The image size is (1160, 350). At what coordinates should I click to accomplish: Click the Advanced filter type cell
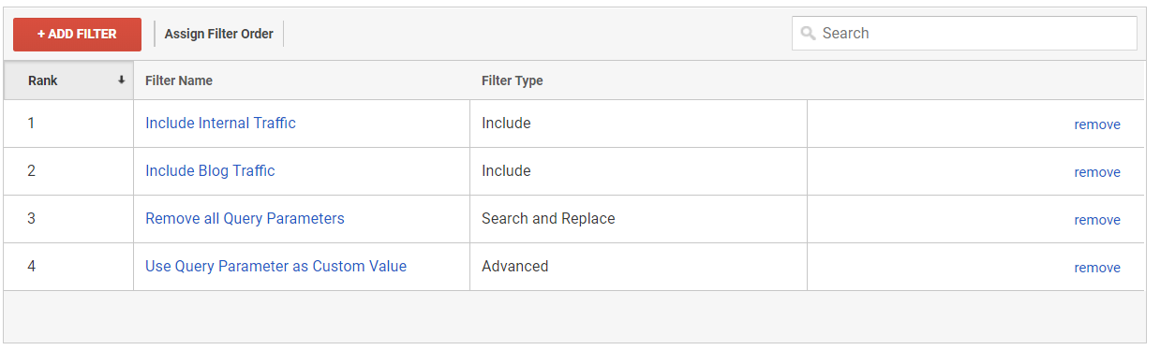click(x=638, y=267)
